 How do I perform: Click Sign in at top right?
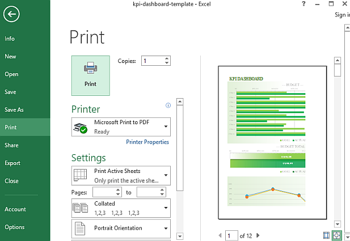[x=342, y=15]
